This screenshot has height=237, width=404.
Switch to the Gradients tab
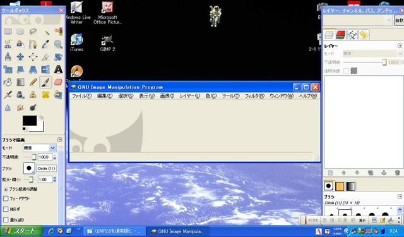point(350,186)
